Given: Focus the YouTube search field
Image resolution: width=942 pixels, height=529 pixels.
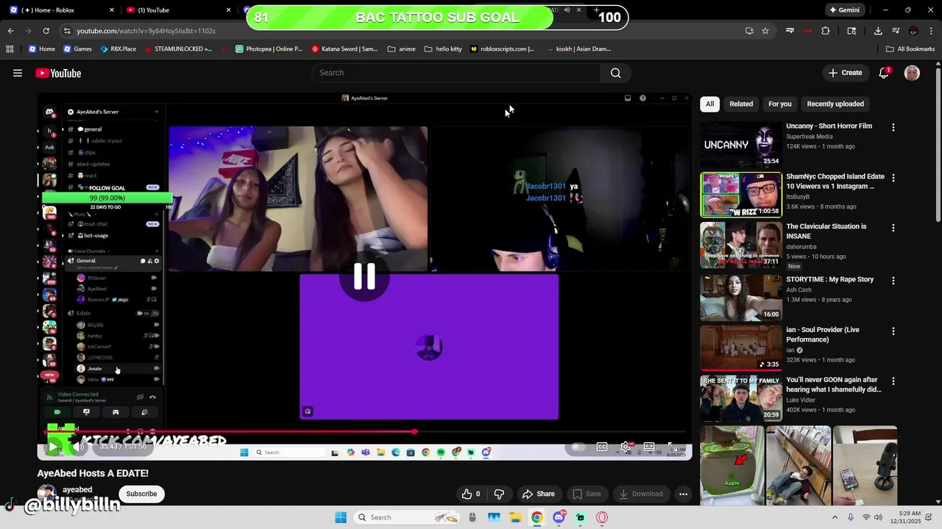Looking at the screenshot, I should click(x=456, y=73).
